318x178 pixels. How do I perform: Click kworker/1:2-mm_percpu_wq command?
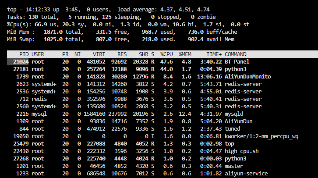pyautogui.click(x=261, y=136)
